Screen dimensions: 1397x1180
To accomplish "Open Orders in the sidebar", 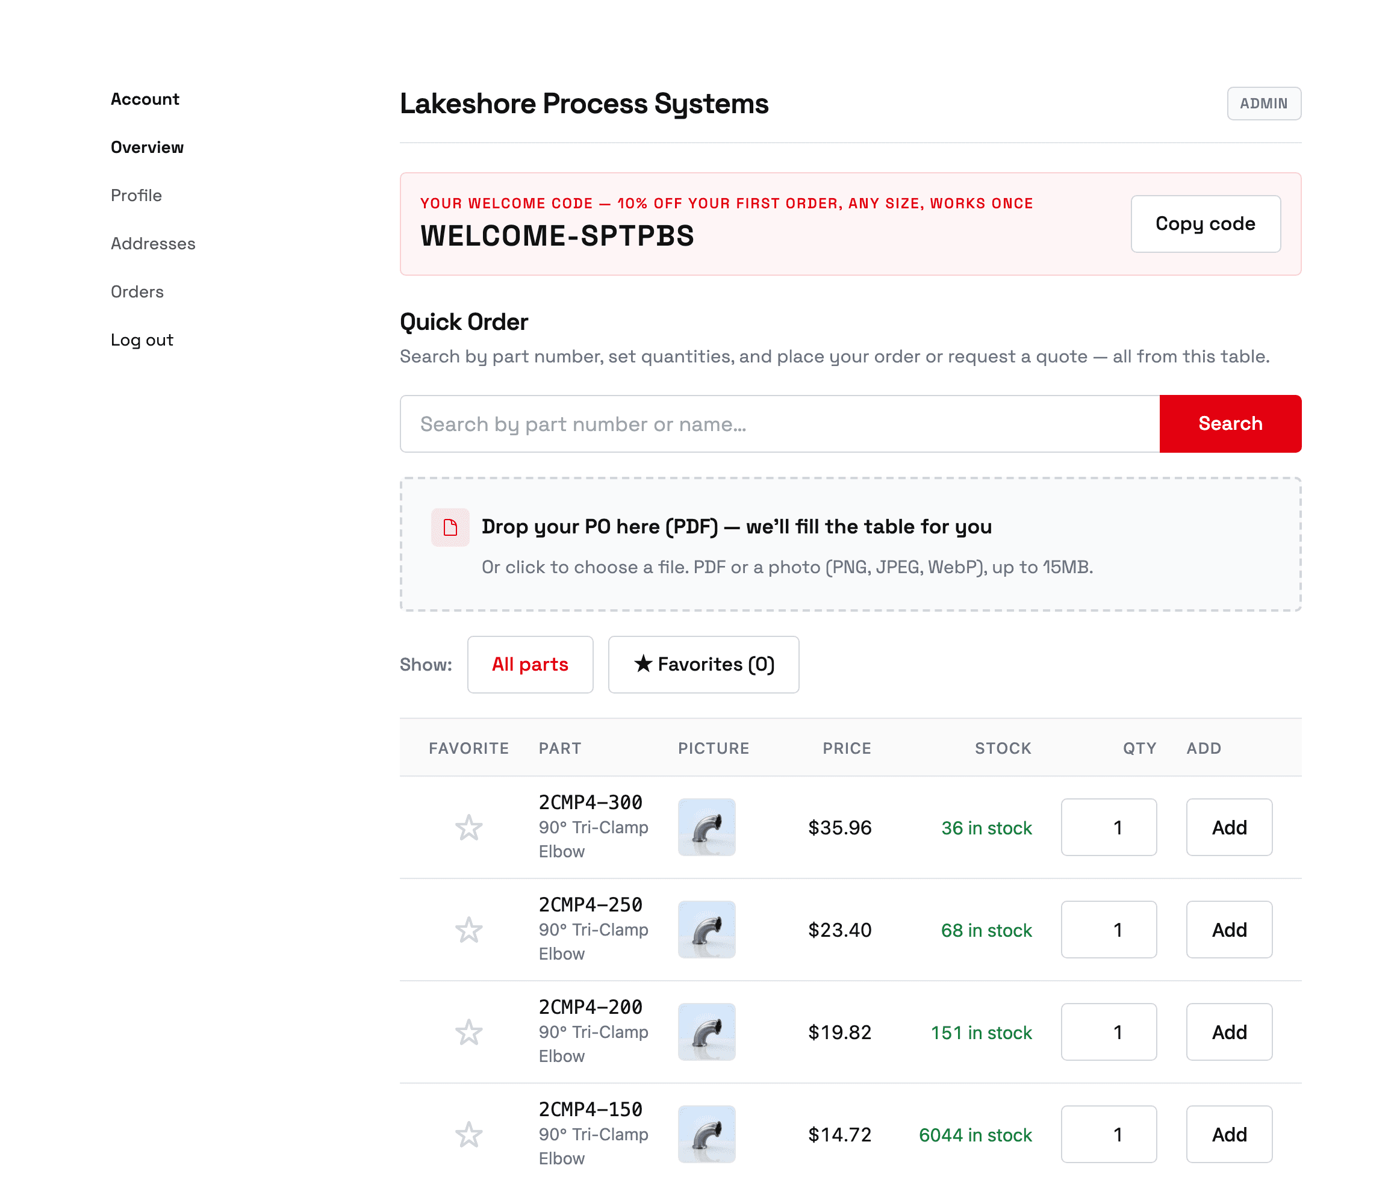I will (x=137, y=291).
